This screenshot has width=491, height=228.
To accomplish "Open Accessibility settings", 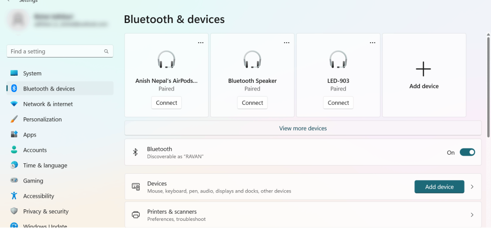I will 60,196.
